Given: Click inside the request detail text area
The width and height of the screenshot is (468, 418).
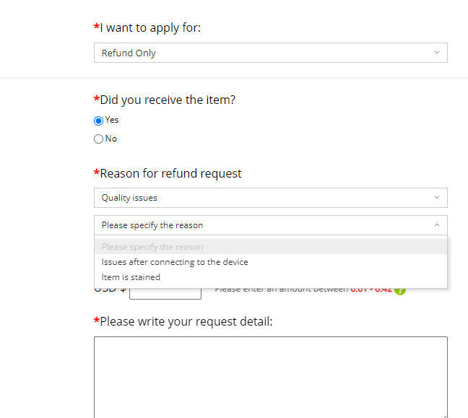Looking at the screenshot, I should pyautogui.click(x=270, y=378).
